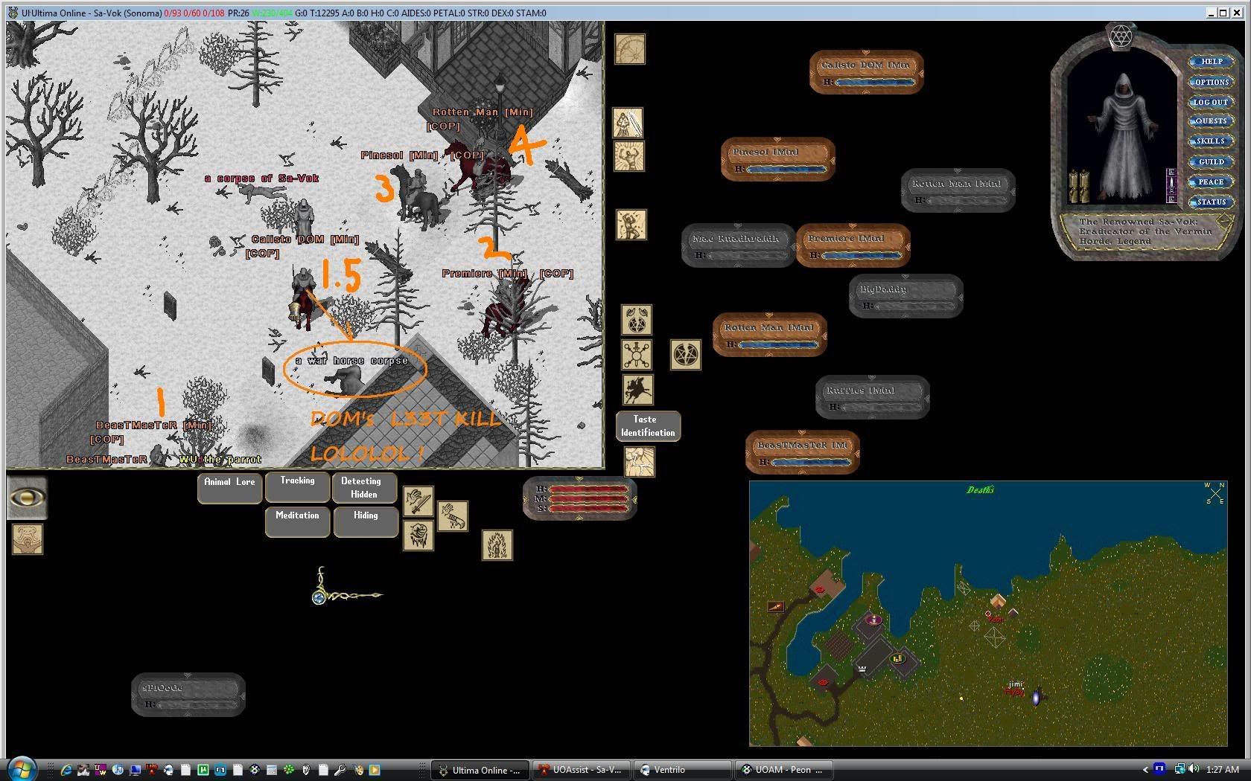Click the large eye icon at lower left
This screenshot has width=1251, height=781.
click(28, 498)
